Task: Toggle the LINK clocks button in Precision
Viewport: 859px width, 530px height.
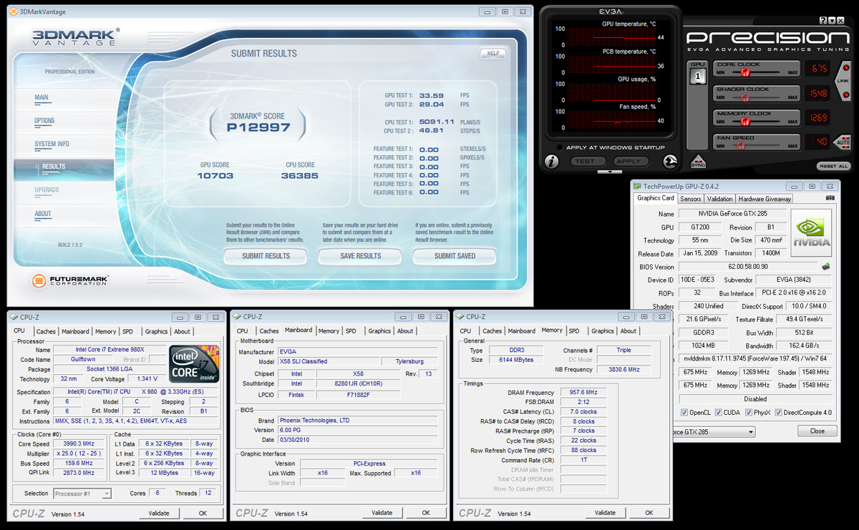Action: click(843, 81)
